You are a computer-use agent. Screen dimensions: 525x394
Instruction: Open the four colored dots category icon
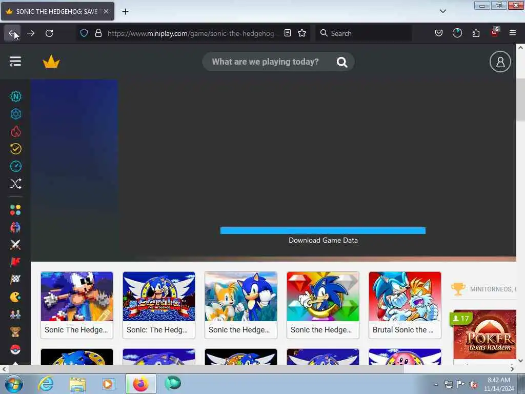coord(15,210)
